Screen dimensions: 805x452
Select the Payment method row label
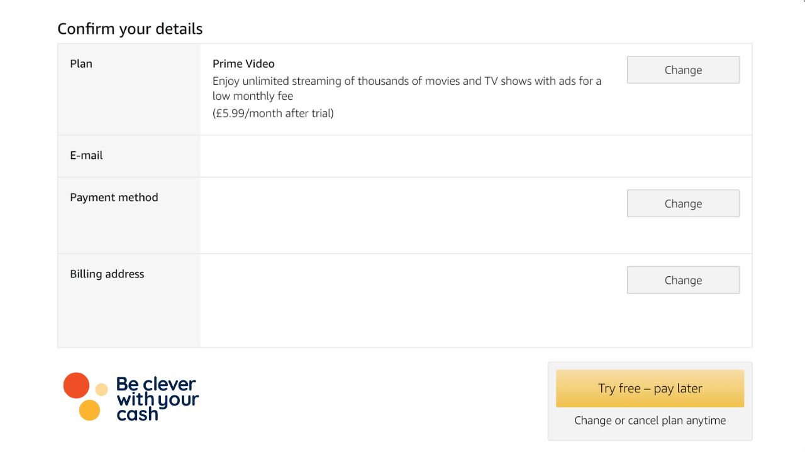(114, 198)
